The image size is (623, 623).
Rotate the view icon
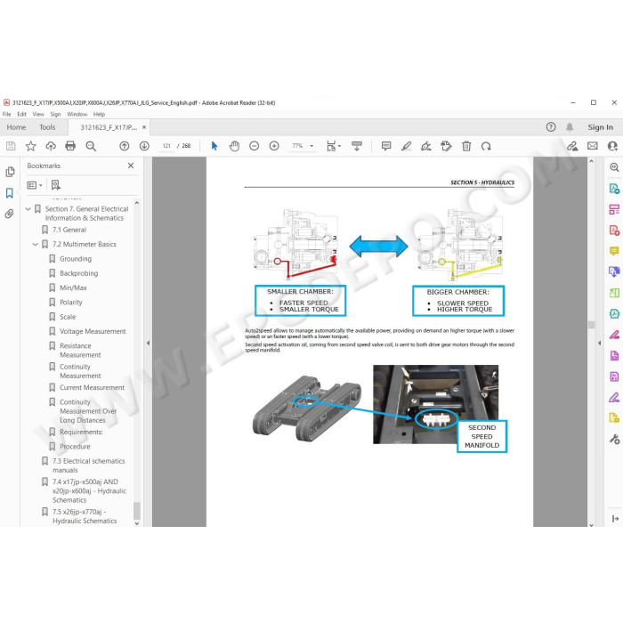click(x=486, y=146)
